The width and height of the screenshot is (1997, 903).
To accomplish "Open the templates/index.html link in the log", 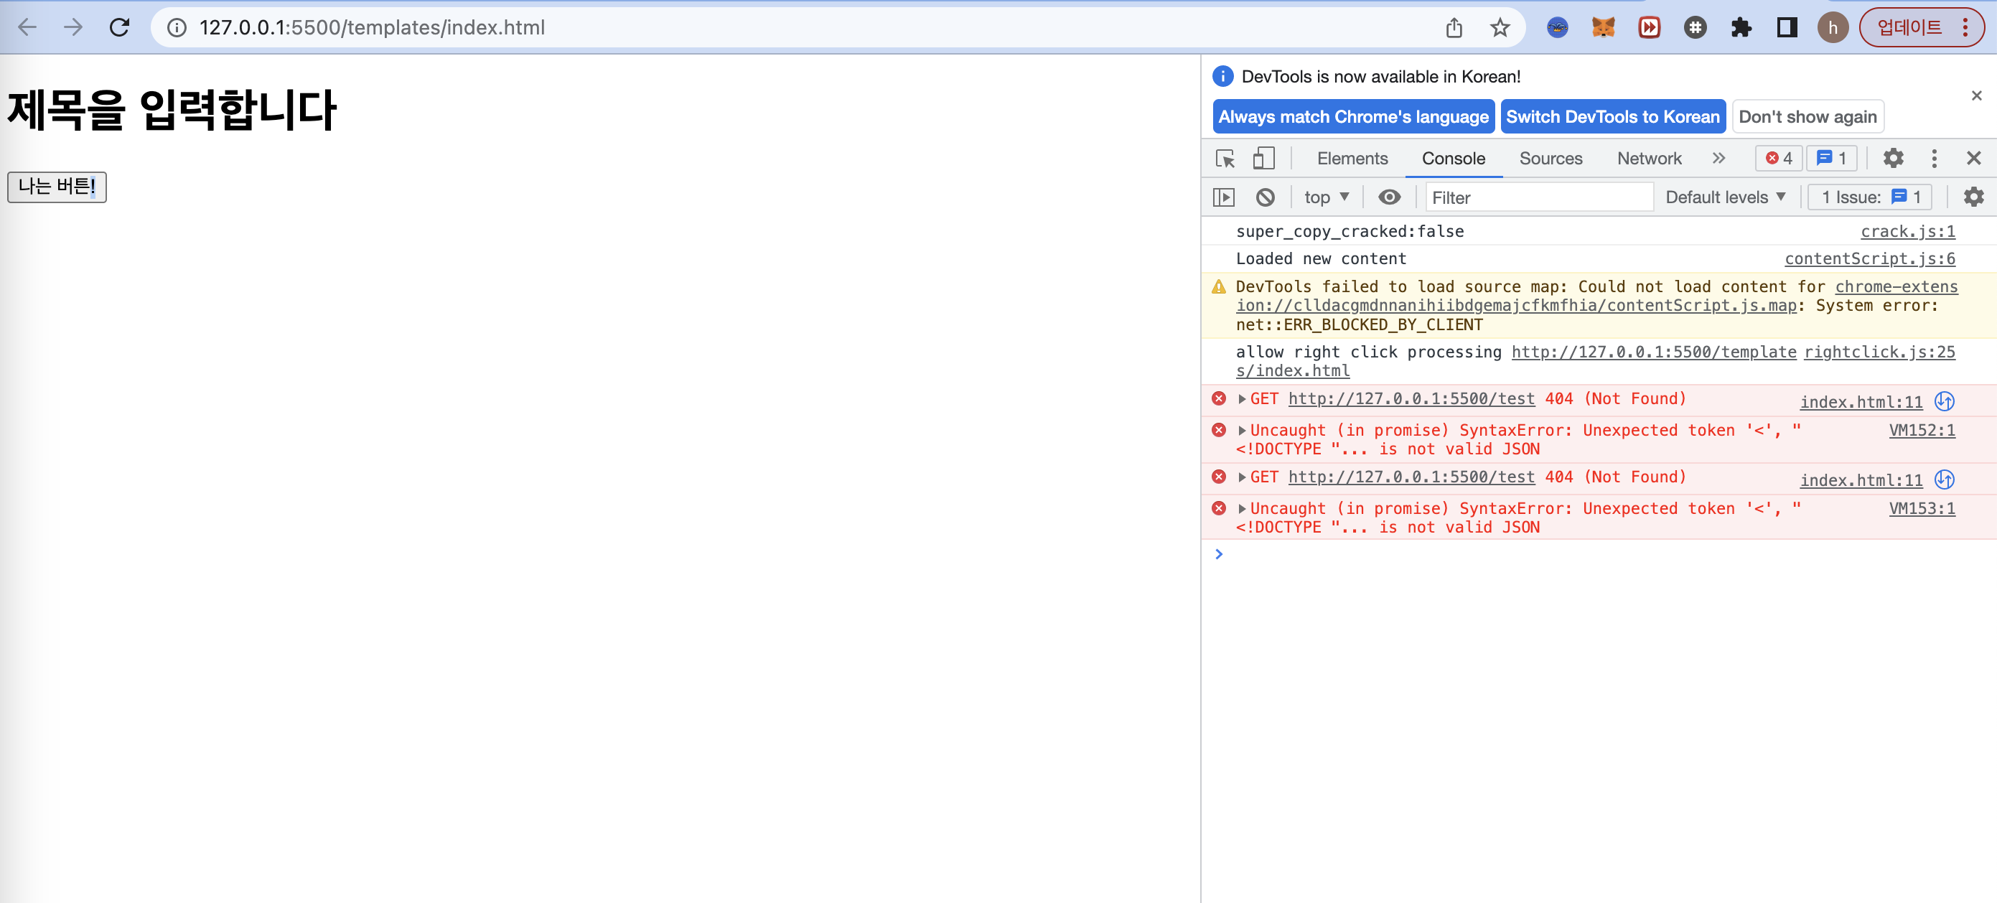I will [x=1516, y=361].
